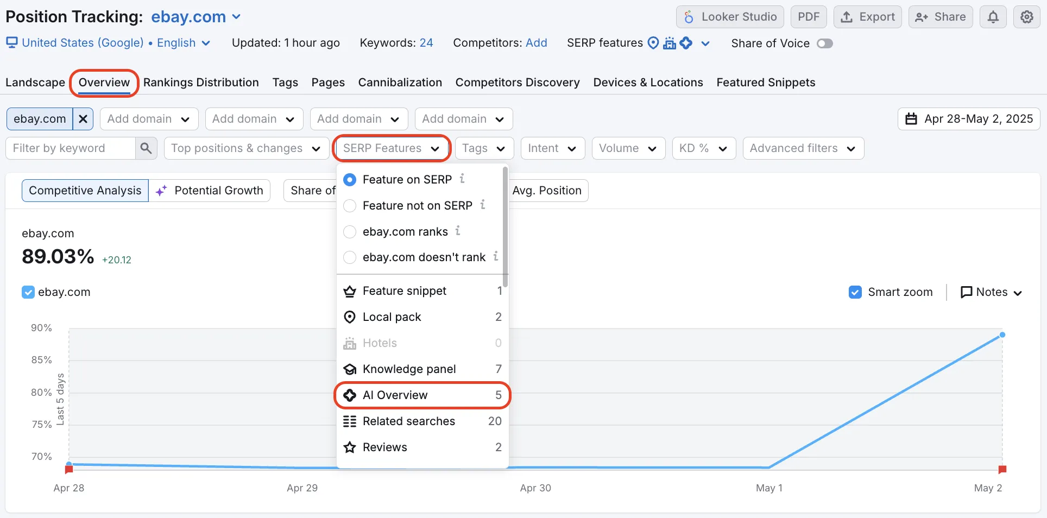The image size is (1047, 518).
Task: Open the ebay.com project dropdown arrow
Action: point(236,17)
